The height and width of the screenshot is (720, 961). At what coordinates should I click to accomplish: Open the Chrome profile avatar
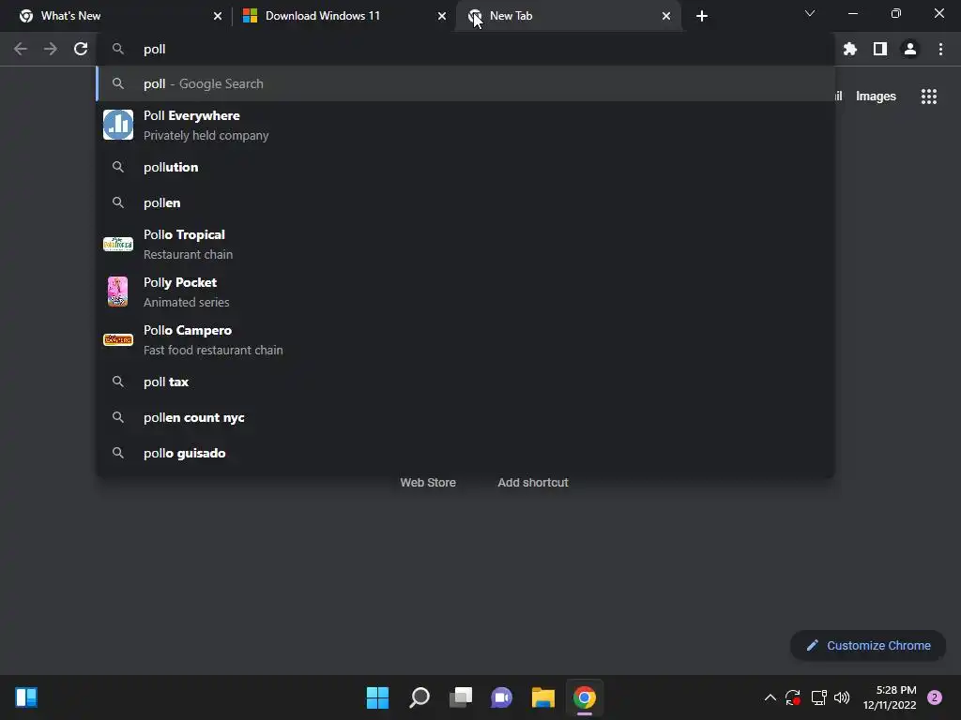click(910, 49)
